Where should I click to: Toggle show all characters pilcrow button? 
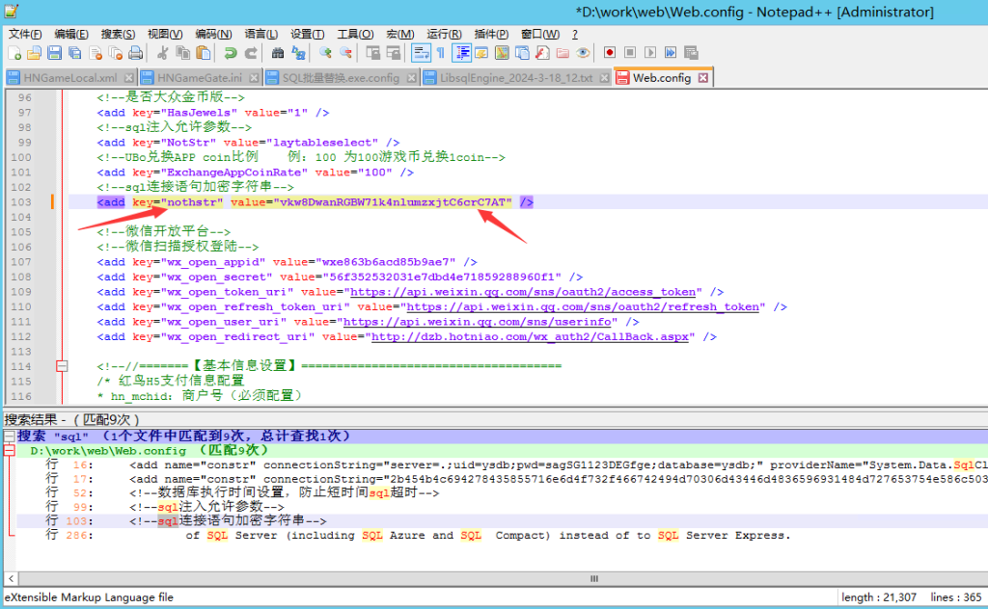click(x=441, y=53)
